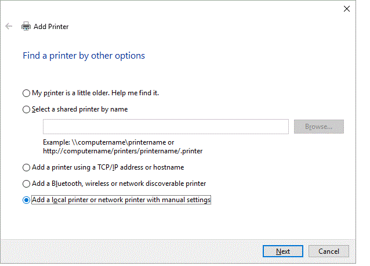Screen dimensions: 370x266
Task: Select the local printer with manual settings radio button
Action: click(26, 200)
